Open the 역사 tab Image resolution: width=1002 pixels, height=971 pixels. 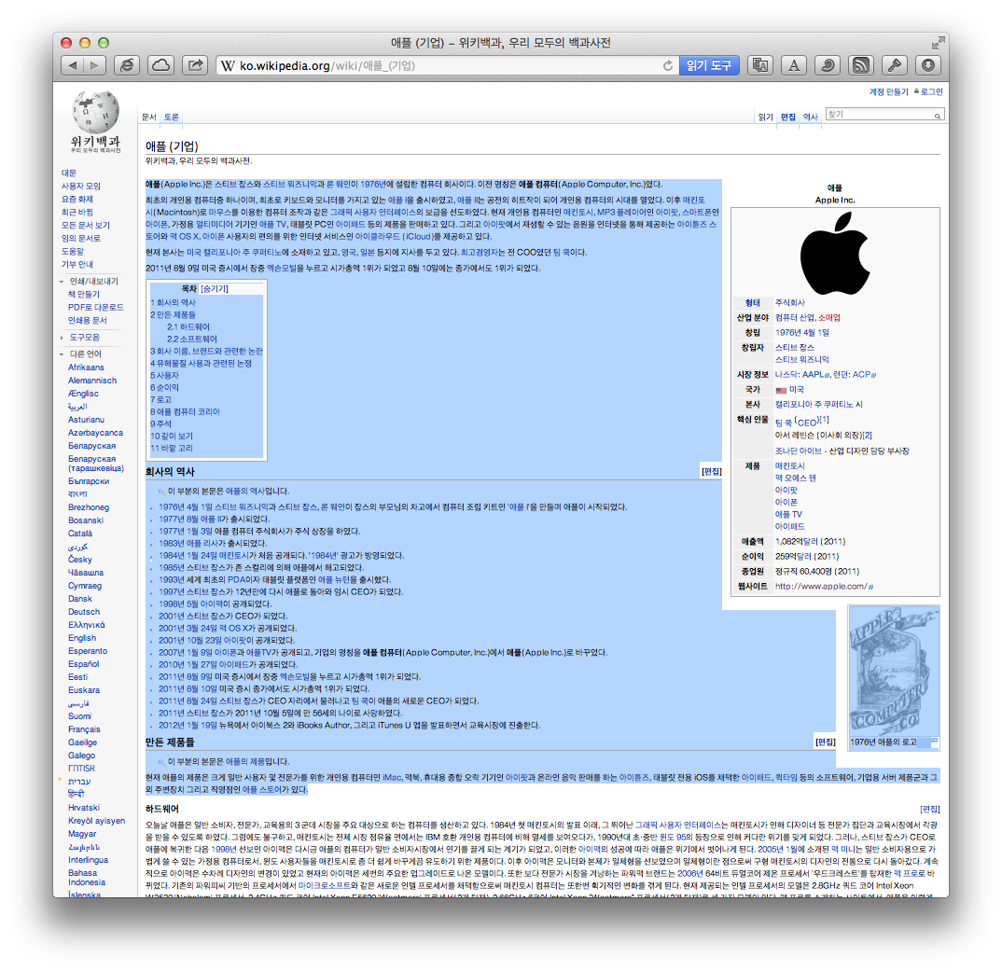pos(811,117)
